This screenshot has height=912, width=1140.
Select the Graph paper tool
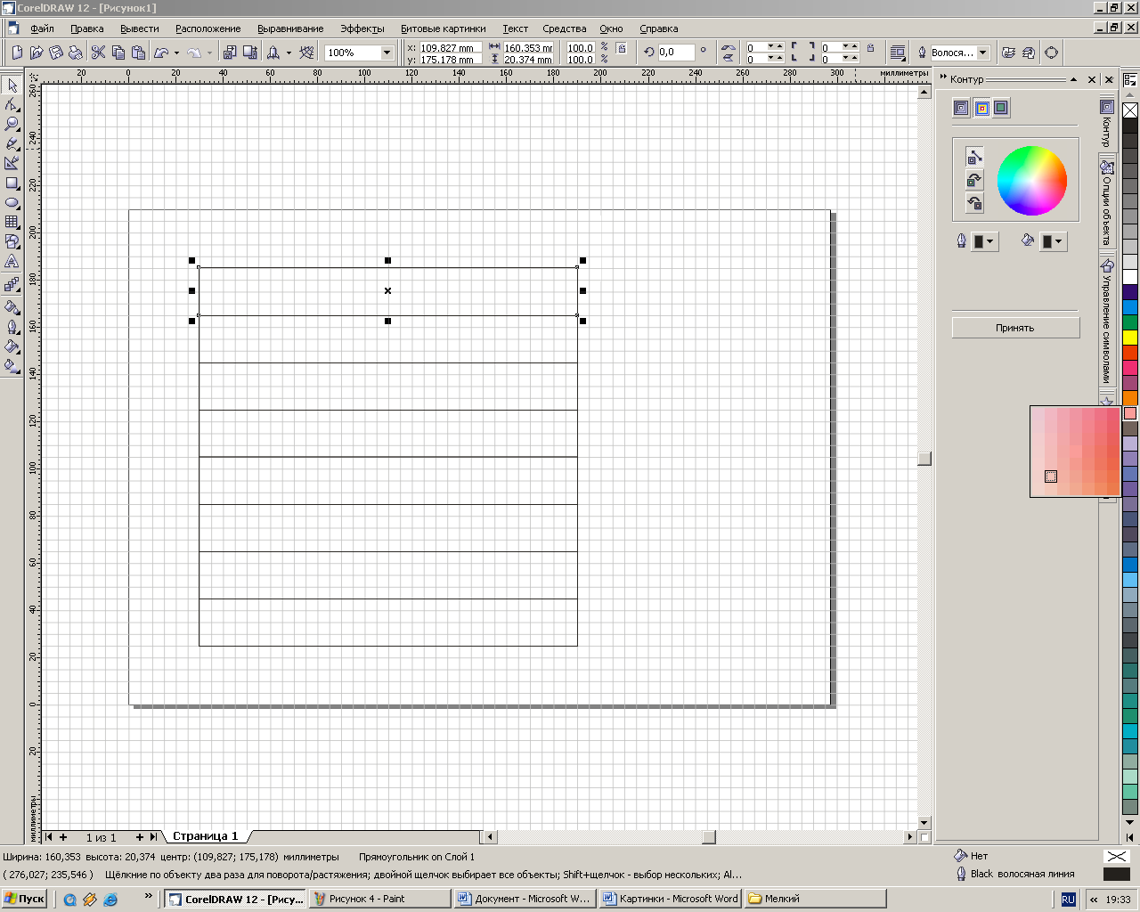click(12, 223)
